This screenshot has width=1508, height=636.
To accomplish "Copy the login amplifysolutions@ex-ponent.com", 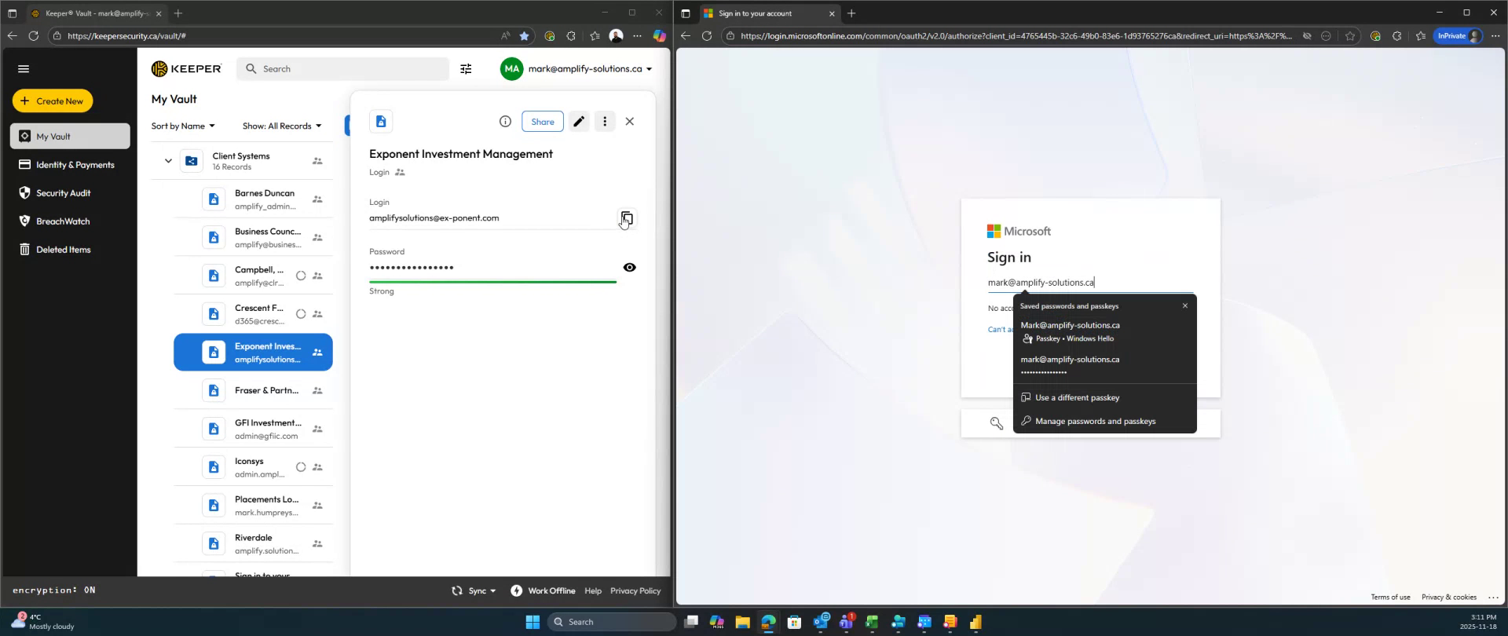I will (626, 217).
